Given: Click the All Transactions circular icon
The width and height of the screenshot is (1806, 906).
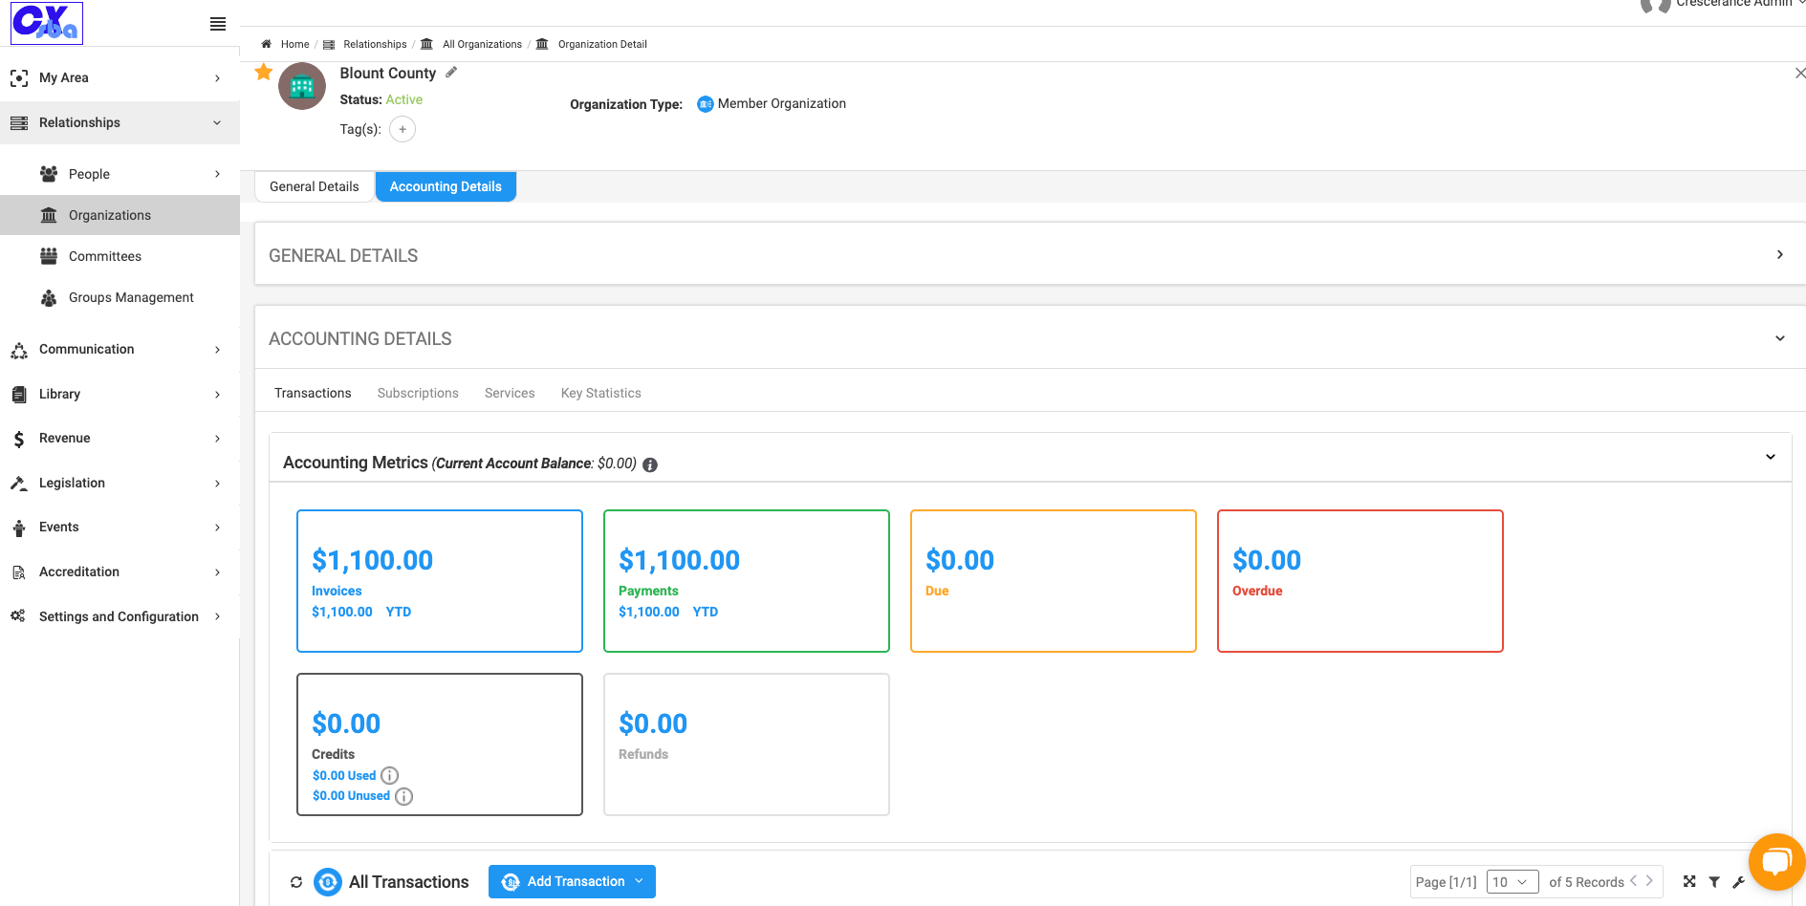Looking at the screenshot, I should [x=328, y=882].
